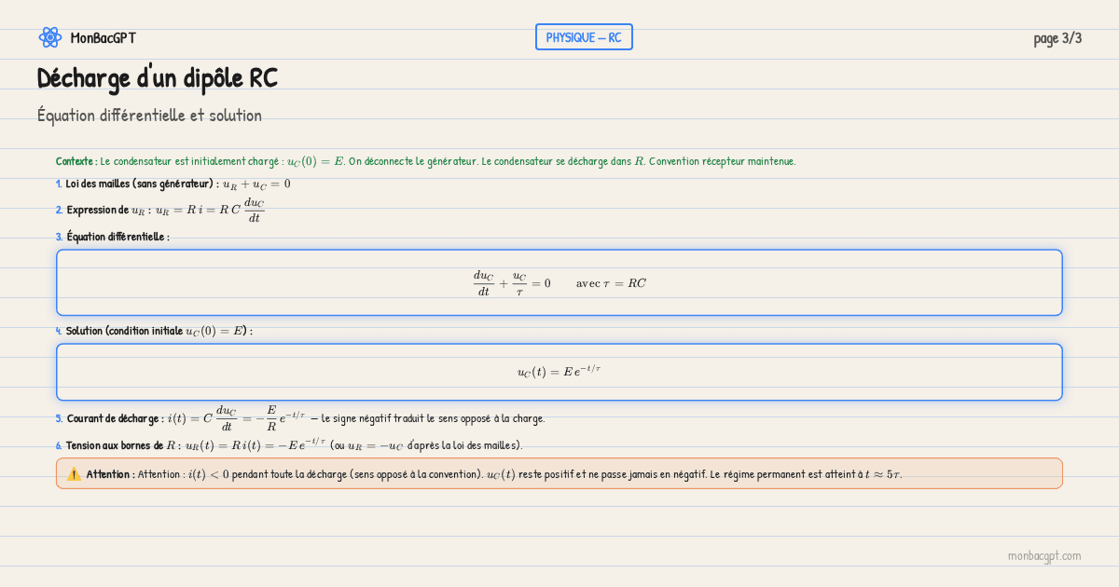Click the text avec τ = RC
This screenshot has width=1119, height=587.
tap(611, 283)
